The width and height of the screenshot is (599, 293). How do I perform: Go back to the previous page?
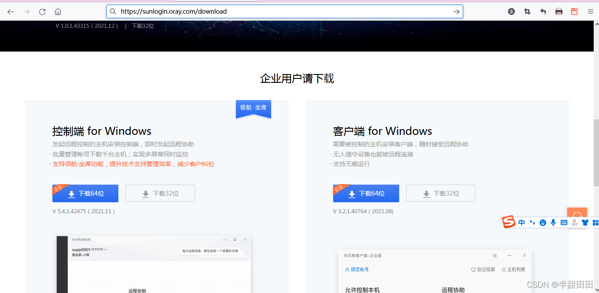point(11,12)
